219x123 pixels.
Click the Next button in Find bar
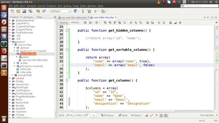[x=123, y=115]
